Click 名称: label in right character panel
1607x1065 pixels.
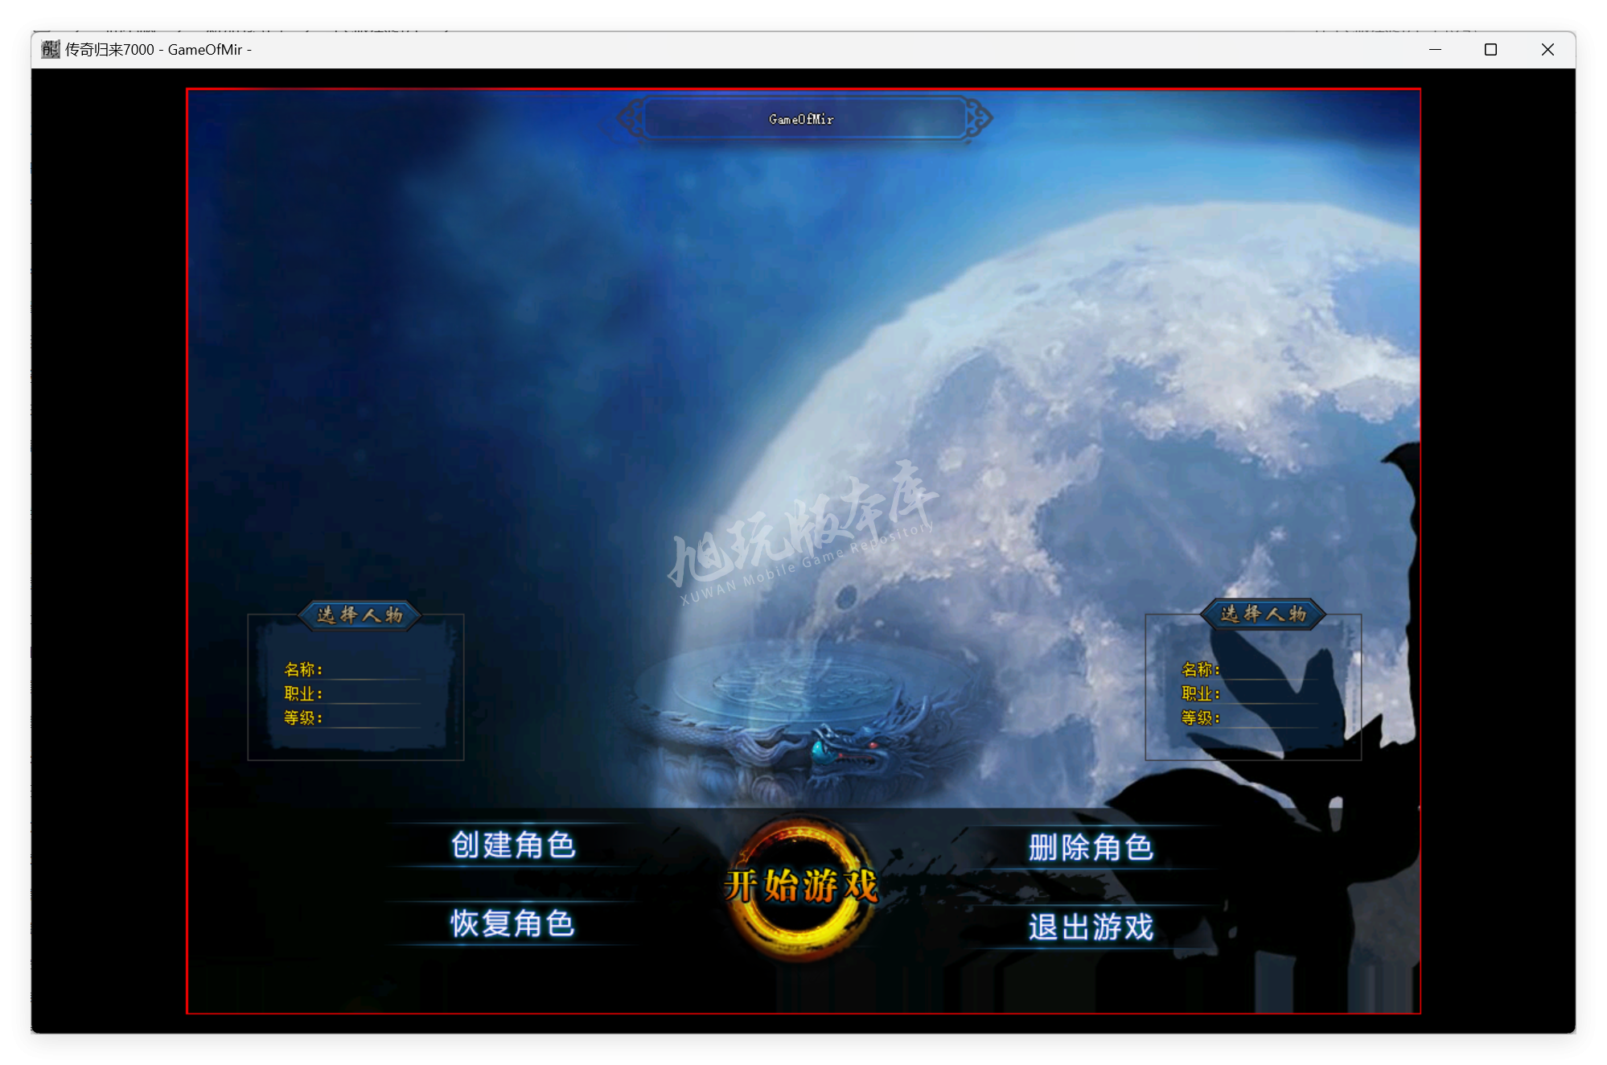click(1200, 669)
